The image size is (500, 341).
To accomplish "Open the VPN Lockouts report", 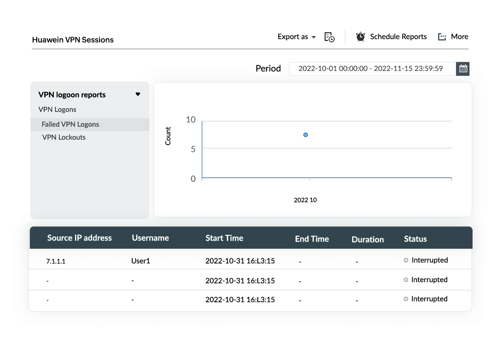I will 64,137.
